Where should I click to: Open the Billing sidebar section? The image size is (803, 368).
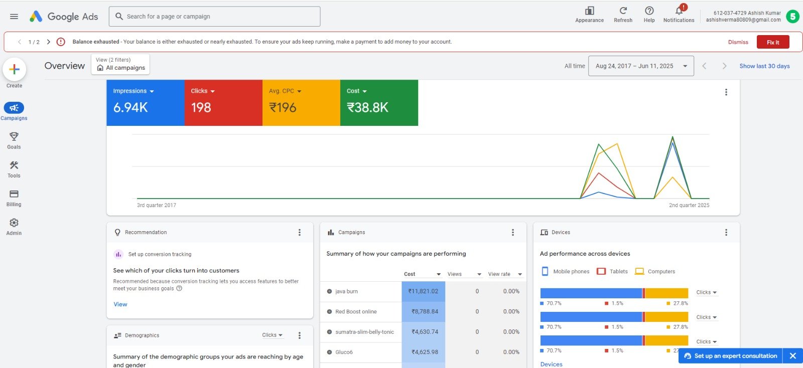point(14,198)
